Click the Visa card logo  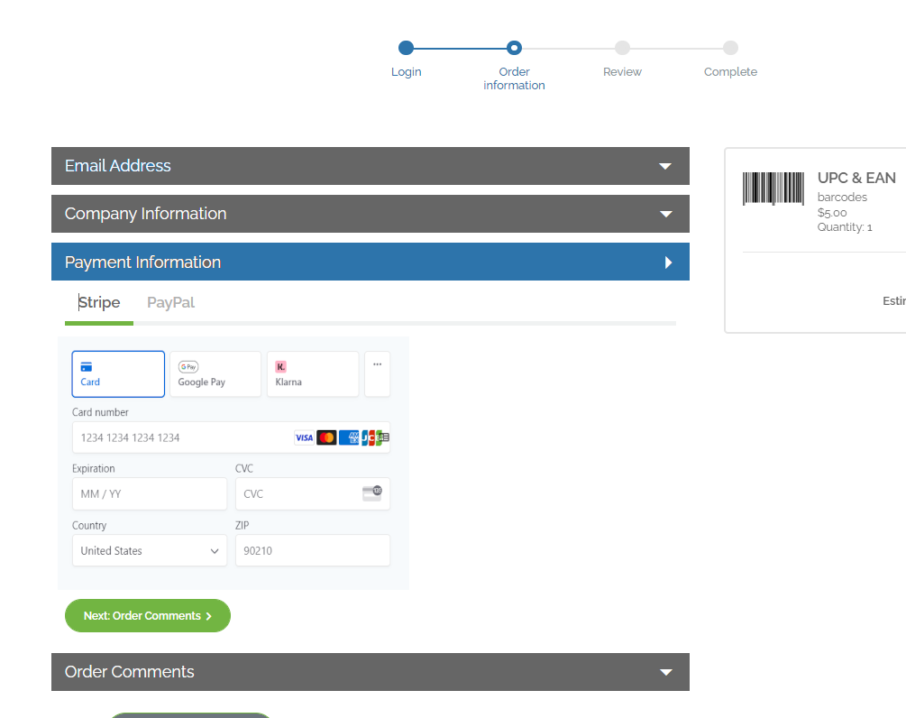click(x=304, y=437)
